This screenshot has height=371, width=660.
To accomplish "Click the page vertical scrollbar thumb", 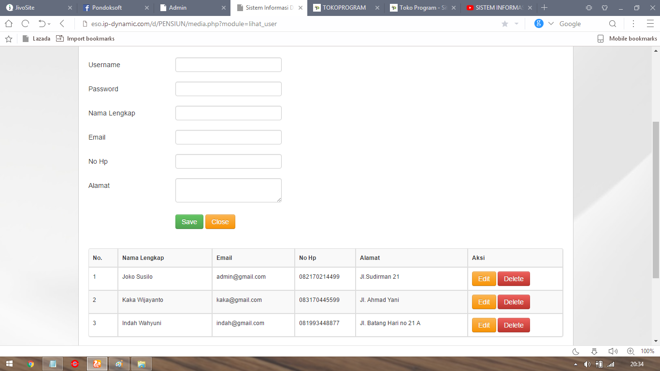I will [656, 200].
